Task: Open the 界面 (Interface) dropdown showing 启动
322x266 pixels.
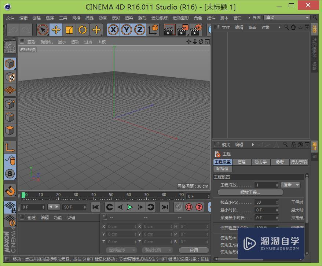Action: coord(287,17)
